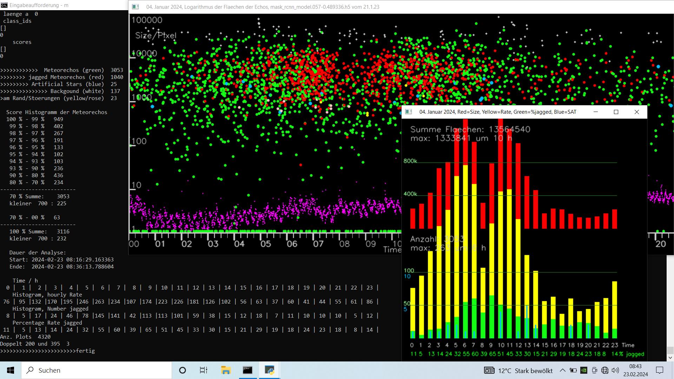Open the NVIDIA tray icon
The image size is (674, 379).
pyautogui.click(x=583, y=370)
